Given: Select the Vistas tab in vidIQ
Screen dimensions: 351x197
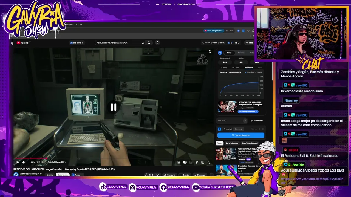Looking at the screenshot, I should (x=229, y=53).
